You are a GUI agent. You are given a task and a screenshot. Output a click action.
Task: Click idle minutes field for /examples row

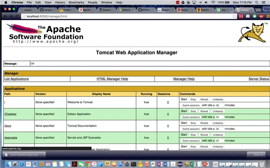pos(219,141)
